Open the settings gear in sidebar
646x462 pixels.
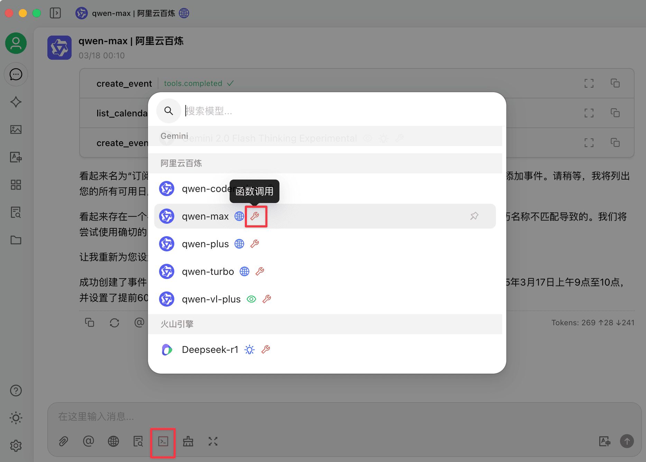click(16, 445)
